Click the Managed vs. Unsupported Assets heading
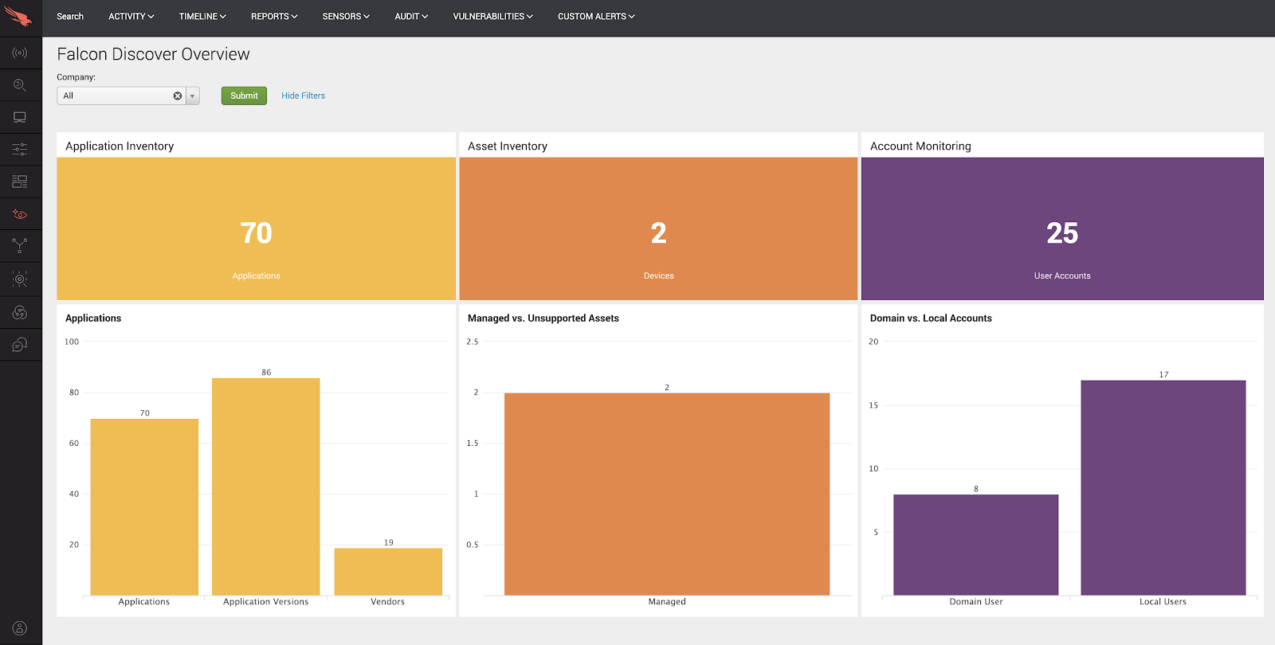This screenshot has height=645, width=1275. coord(543,318)
